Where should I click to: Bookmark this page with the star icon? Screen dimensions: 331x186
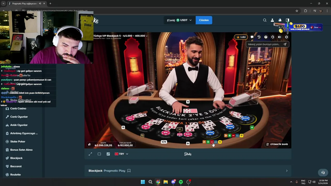[297, 11]
